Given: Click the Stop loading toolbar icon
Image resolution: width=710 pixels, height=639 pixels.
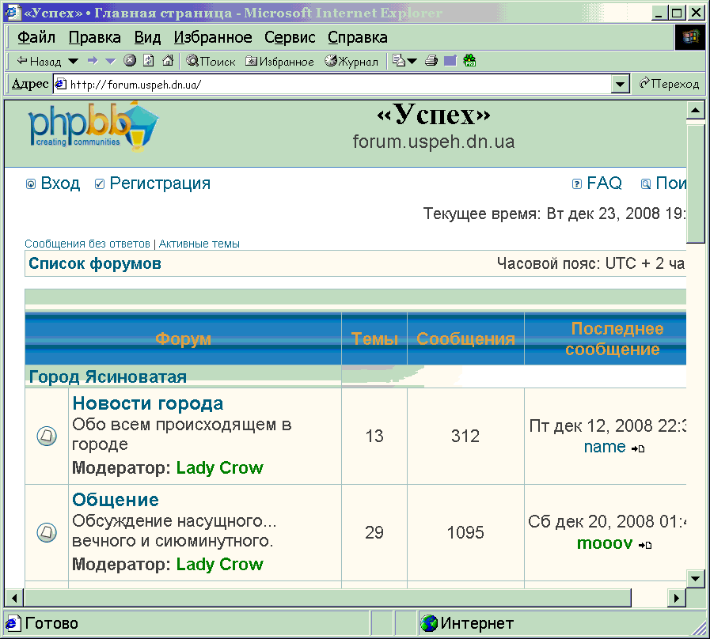Looking at the screenshot, I should (x=130, y=61).
